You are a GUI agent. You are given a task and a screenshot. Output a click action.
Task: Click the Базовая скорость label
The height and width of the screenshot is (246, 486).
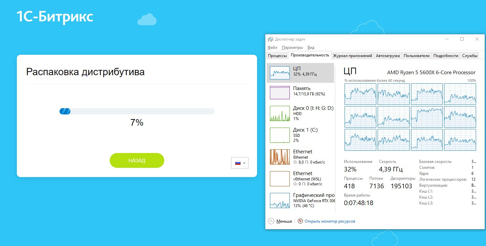tap(435, 162)
